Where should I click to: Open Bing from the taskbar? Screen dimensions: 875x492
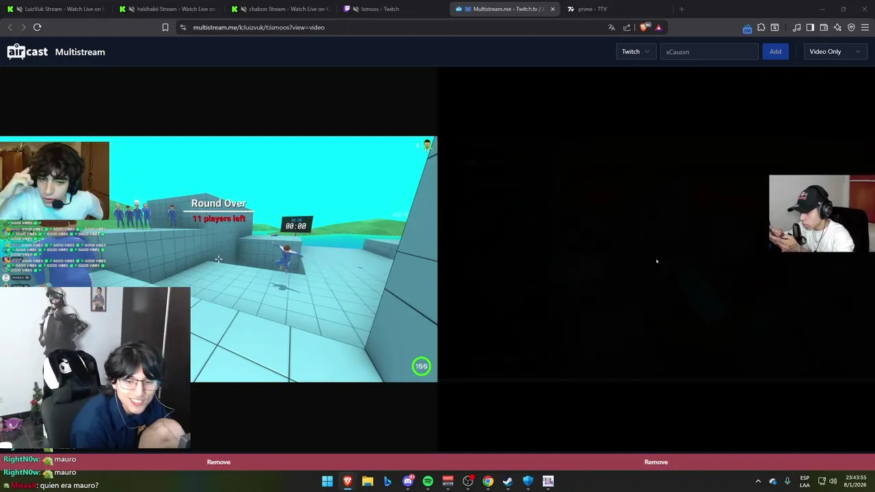[388, 481]
